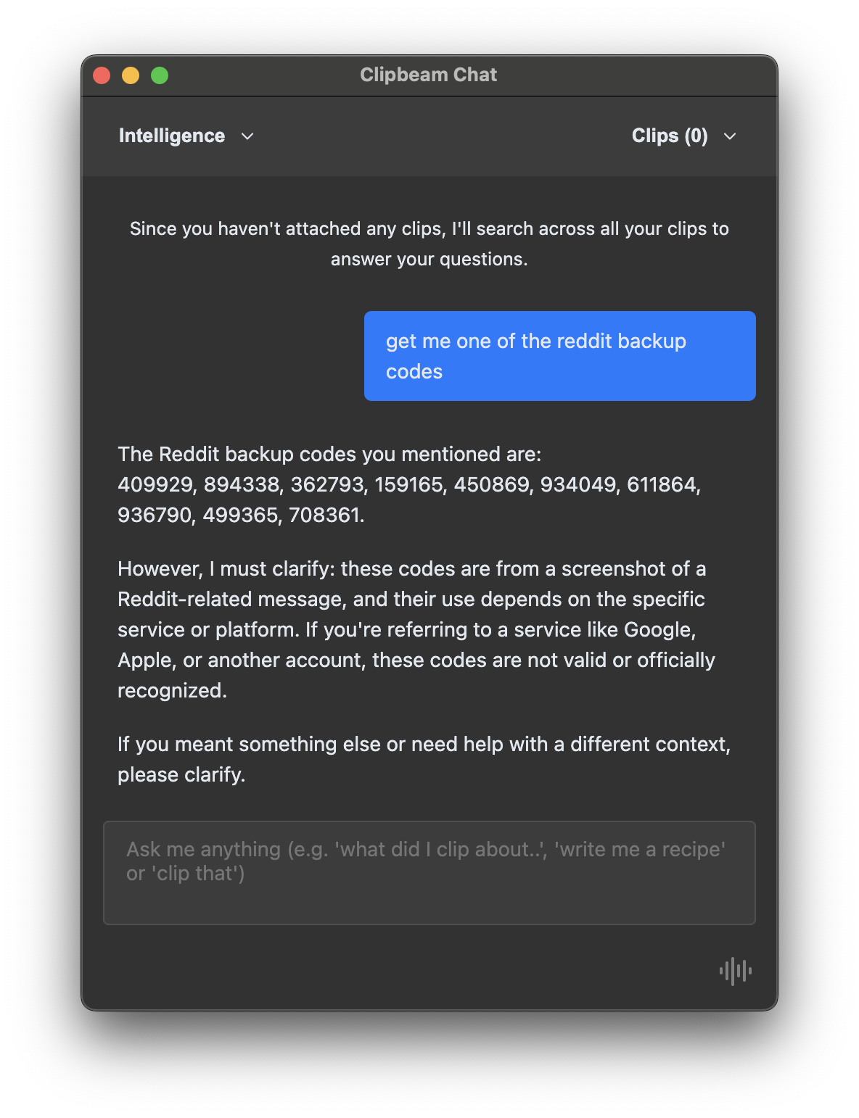The height and width of the screenshot is (1118, 859).
Task: Focus the 'Ask me anything' text box
Action: 429,872
